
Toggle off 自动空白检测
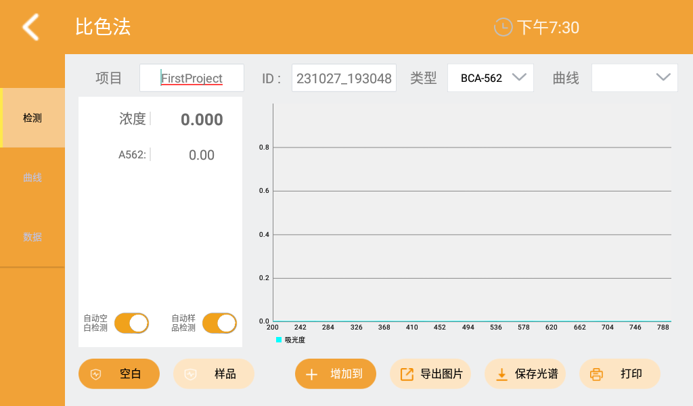pos(131,323)
